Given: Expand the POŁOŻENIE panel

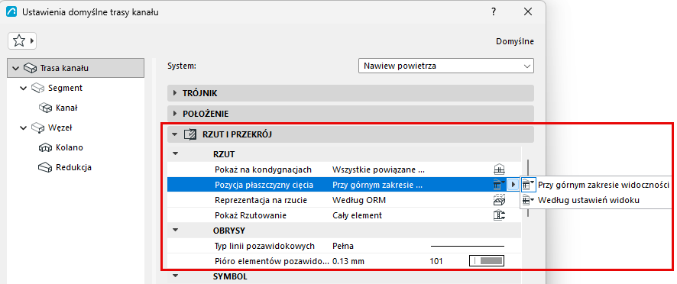Looking at the screenshot, I should pos(175,114).
